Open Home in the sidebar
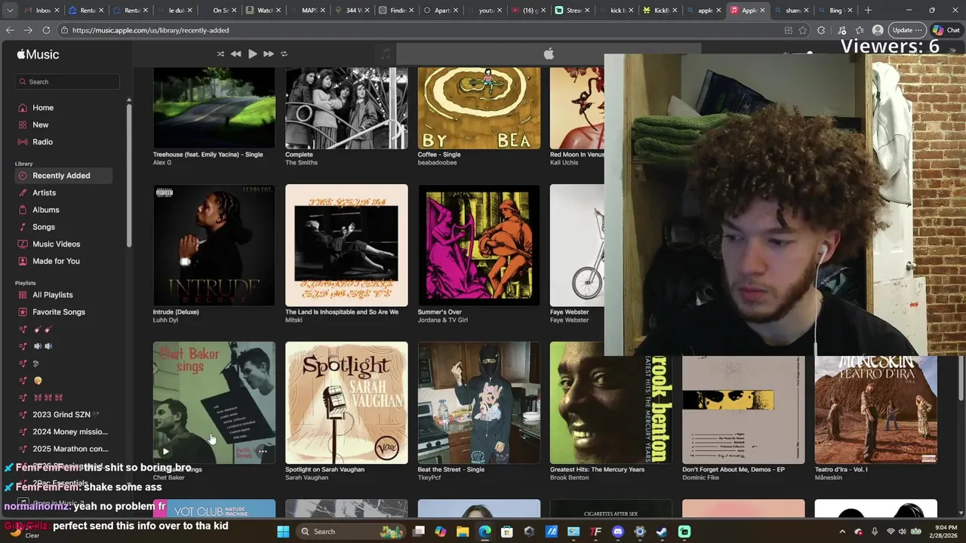 (x=43, y=108)
